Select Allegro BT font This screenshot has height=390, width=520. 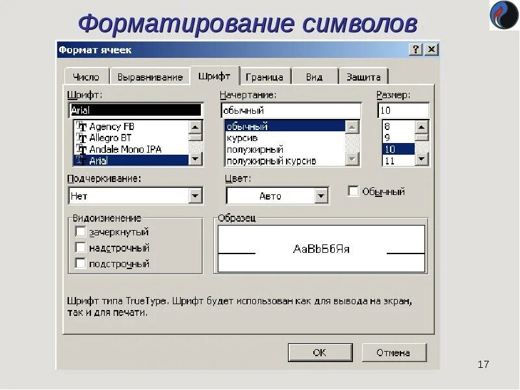[x=131, y=138]
